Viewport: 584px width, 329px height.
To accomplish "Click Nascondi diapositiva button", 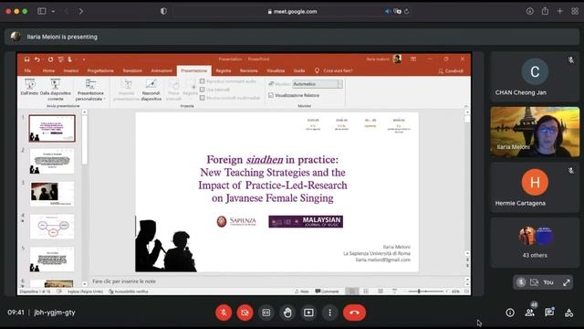I will point(151,90).
